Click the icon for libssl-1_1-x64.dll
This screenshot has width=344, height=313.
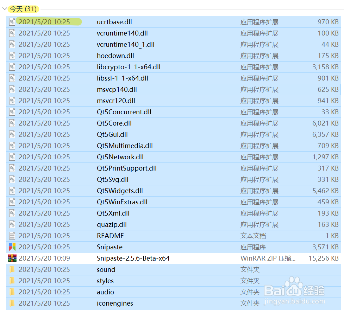click(x=12, y=78)
